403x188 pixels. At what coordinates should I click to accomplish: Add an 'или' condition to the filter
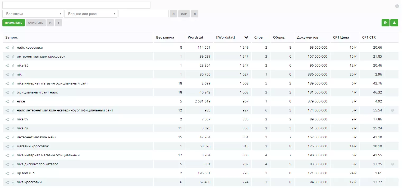184,14
